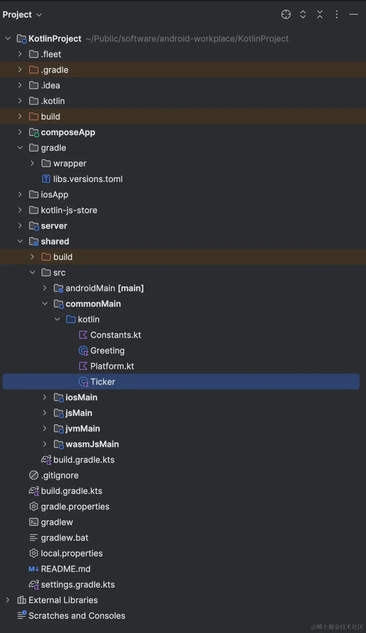Click the Greeting class icon
This screenshot has height=633, width=366.
(x=83, y=350)
